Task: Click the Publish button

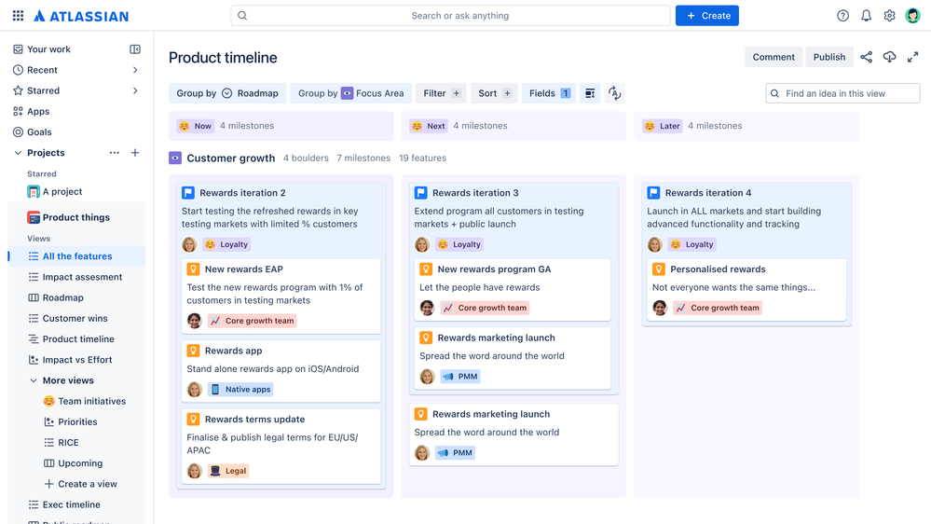Action: [x=828, y=57]
